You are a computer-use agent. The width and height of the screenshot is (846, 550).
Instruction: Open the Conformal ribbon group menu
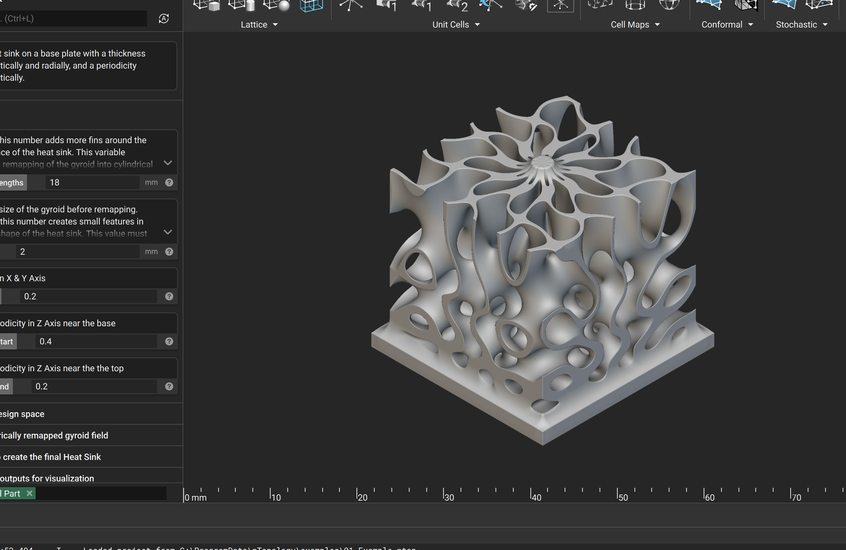[727, 25]
